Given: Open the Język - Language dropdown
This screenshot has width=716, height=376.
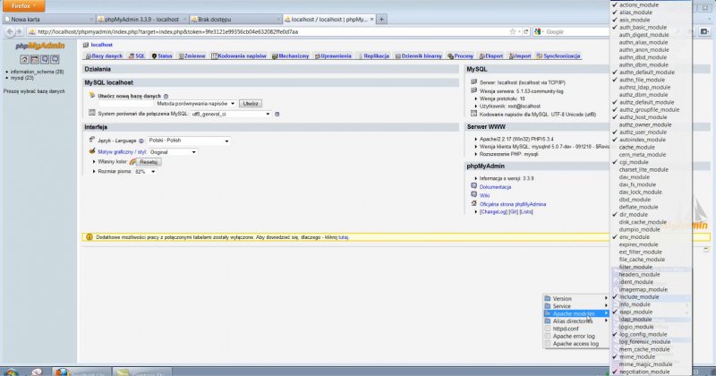Looking at the screenshot, I should click(188, 141).
